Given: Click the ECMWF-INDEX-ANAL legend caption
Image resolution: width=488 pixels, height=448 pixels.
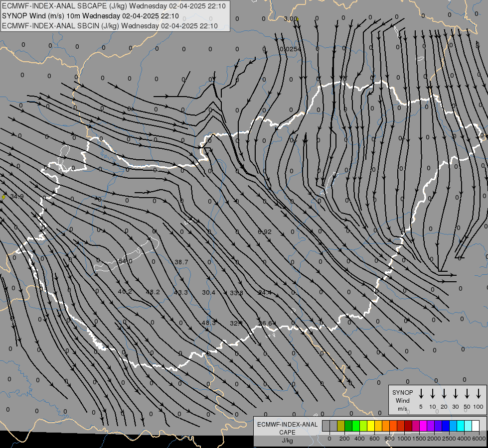Looking at the screenshot, I should point(287,425).
